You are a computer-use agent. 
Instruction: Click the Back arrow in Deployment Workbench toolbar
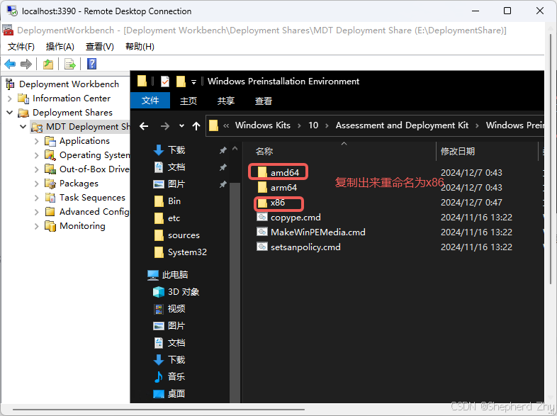[x=10, y=64]
